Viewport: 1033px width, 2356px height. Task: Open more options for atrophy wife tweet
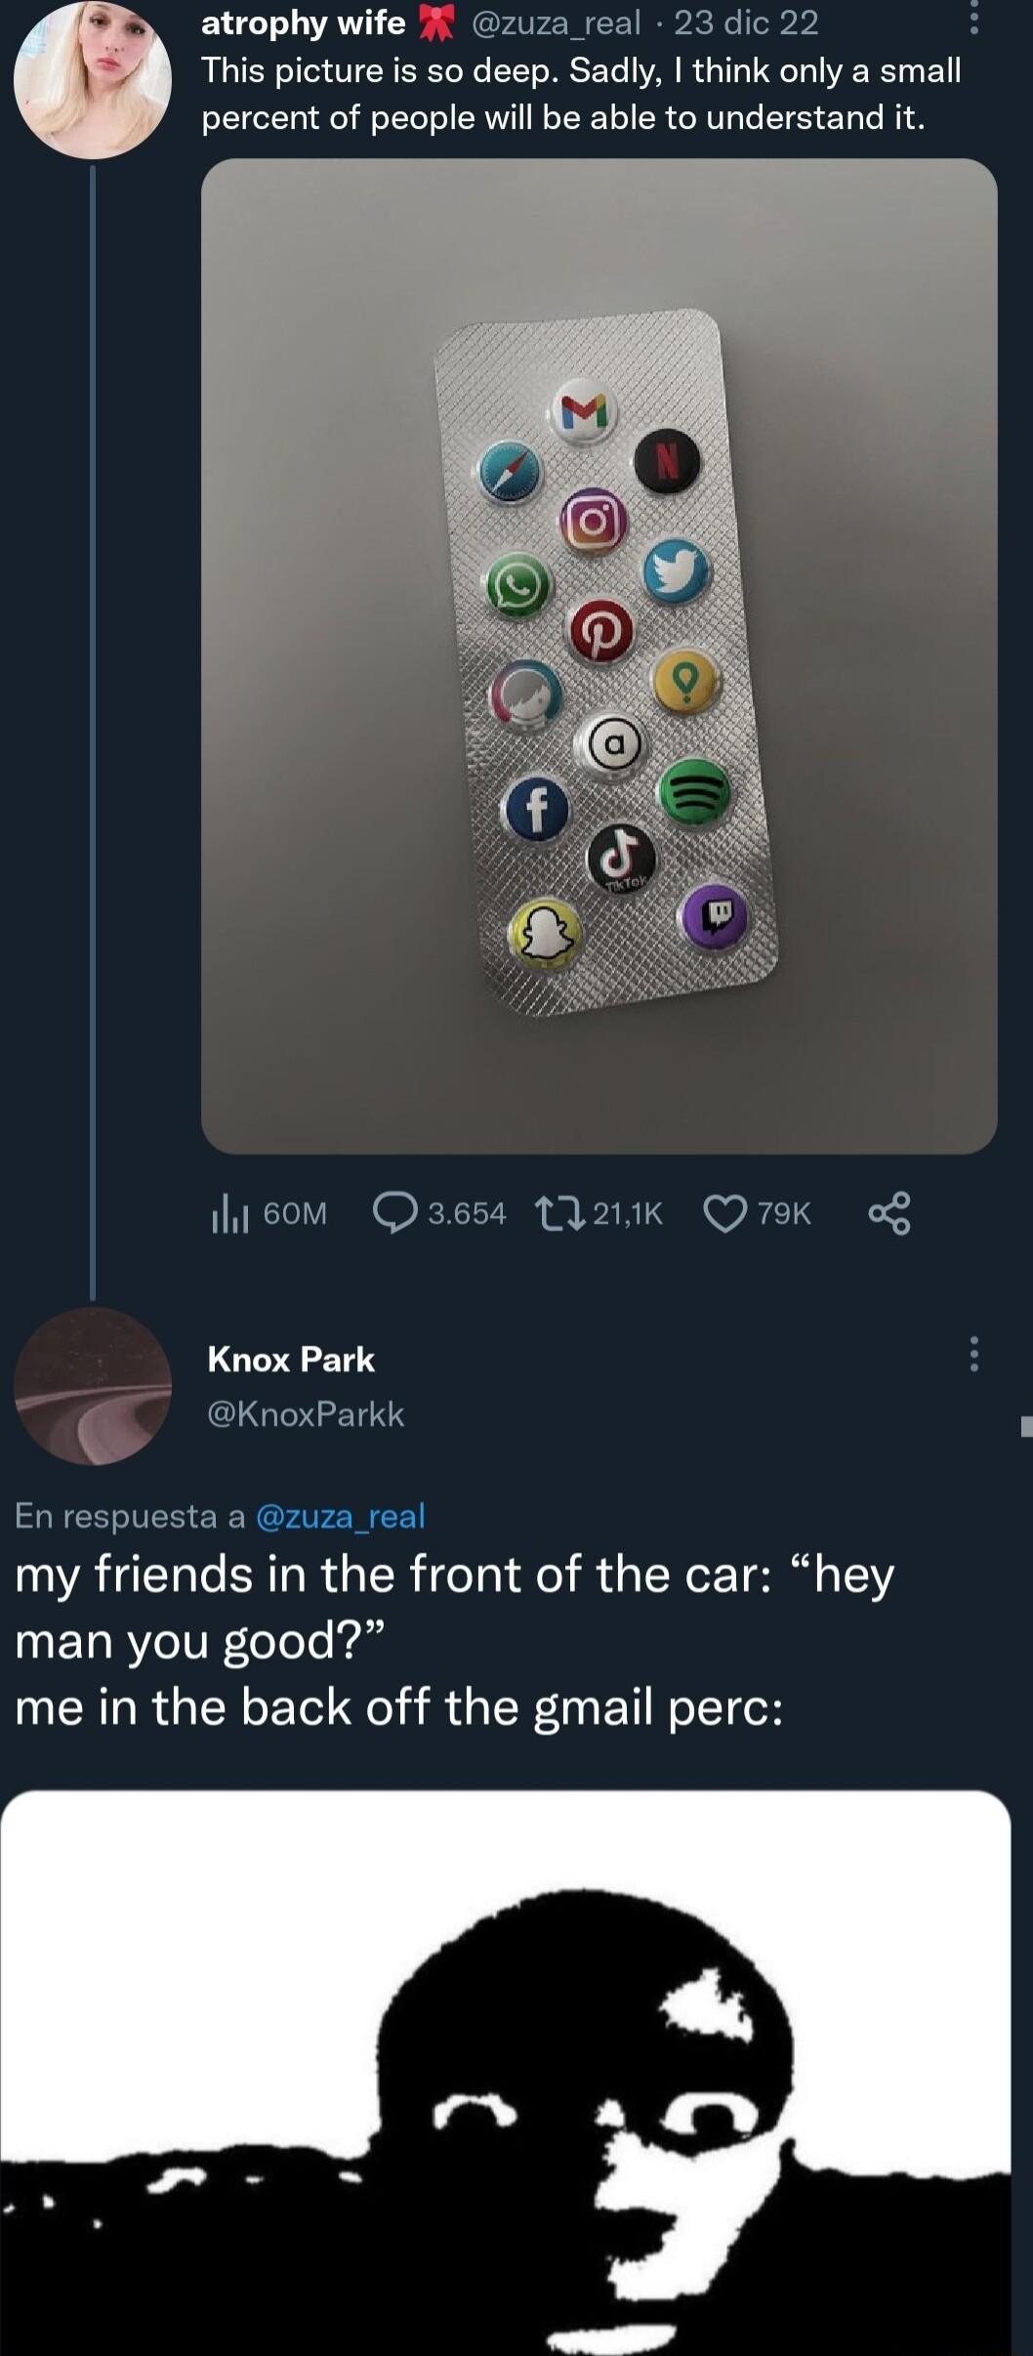973,20
